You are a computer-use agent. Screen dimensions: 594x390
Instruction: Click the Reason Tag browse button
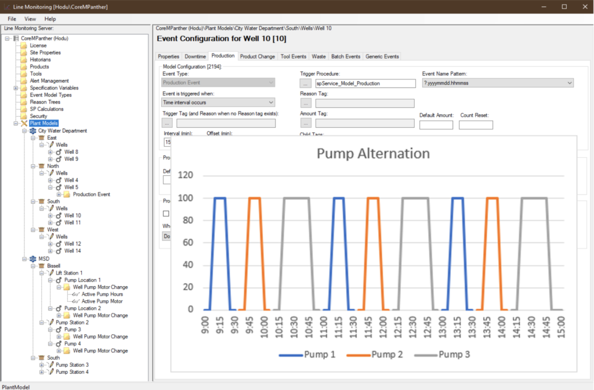(x=306, y=103)
